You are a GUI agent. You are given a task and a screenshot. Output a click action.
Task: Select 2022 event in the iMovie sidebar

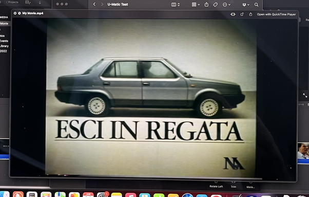[x=4, y=51]
